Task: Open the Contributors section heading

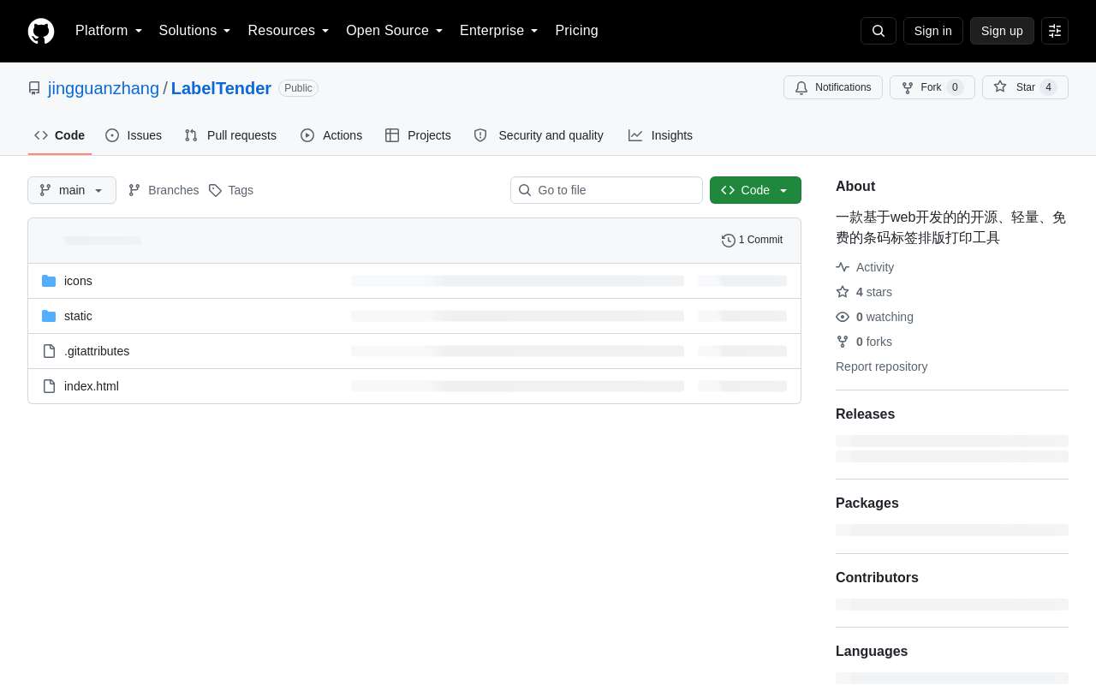Action: pos(877,578)
